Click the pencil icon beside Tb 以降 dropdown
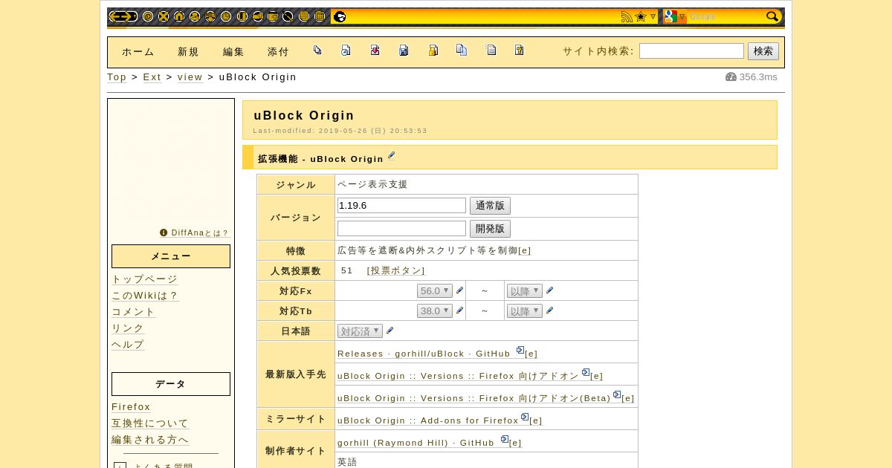The image size is (892, 468). [x=549, y=311]
